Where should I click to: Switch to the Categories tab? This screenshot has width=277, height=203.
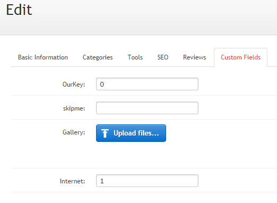coord(98,57)
